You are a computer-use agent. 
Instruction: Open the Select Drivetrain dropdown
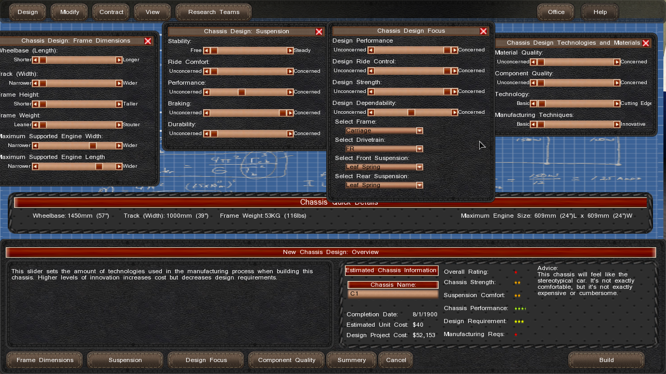[419, 149]
